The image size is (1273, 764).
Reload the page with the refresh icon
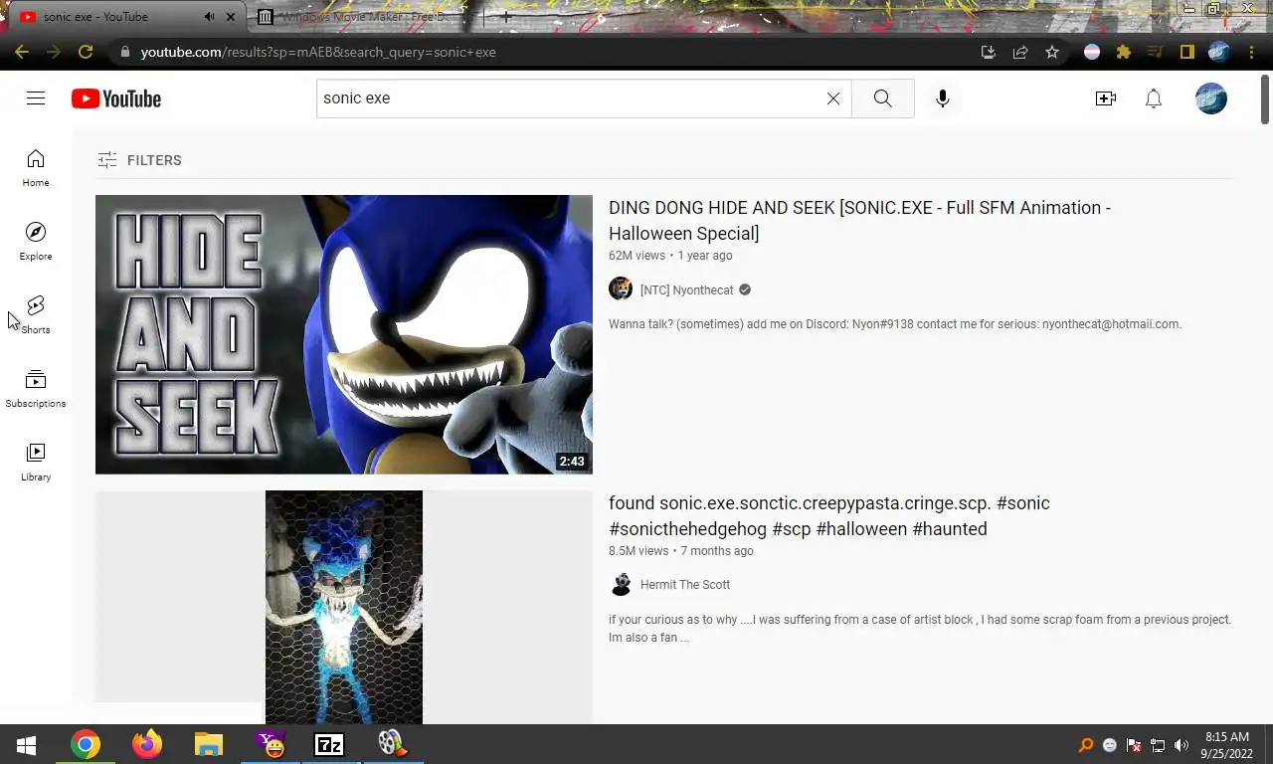86,52
